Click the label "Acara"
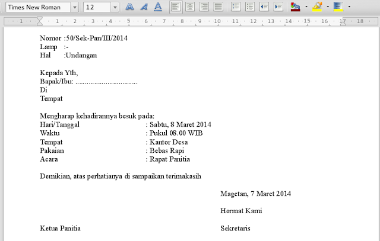This screenshot has width=380, height=241. (x=49, y=159)
